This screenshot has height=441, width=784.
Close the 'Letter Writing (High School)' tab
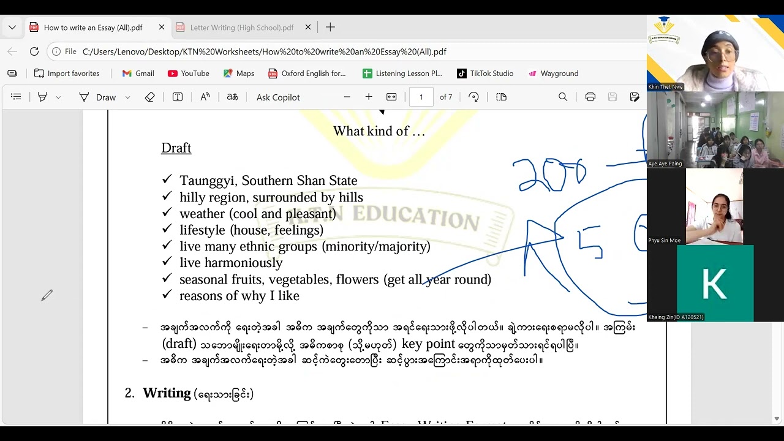click(308, 28)
